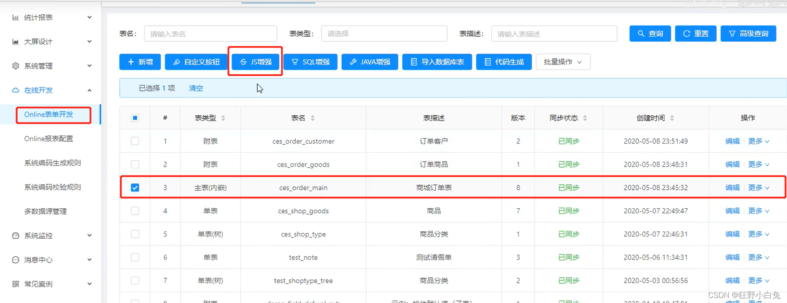Check the ces_order_goods row checkbox
Screen dimensions: 787x303
coord(135,164)
